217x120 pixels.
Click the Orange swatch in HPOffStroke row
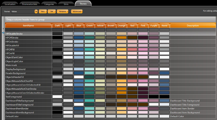tap(121, 37)
